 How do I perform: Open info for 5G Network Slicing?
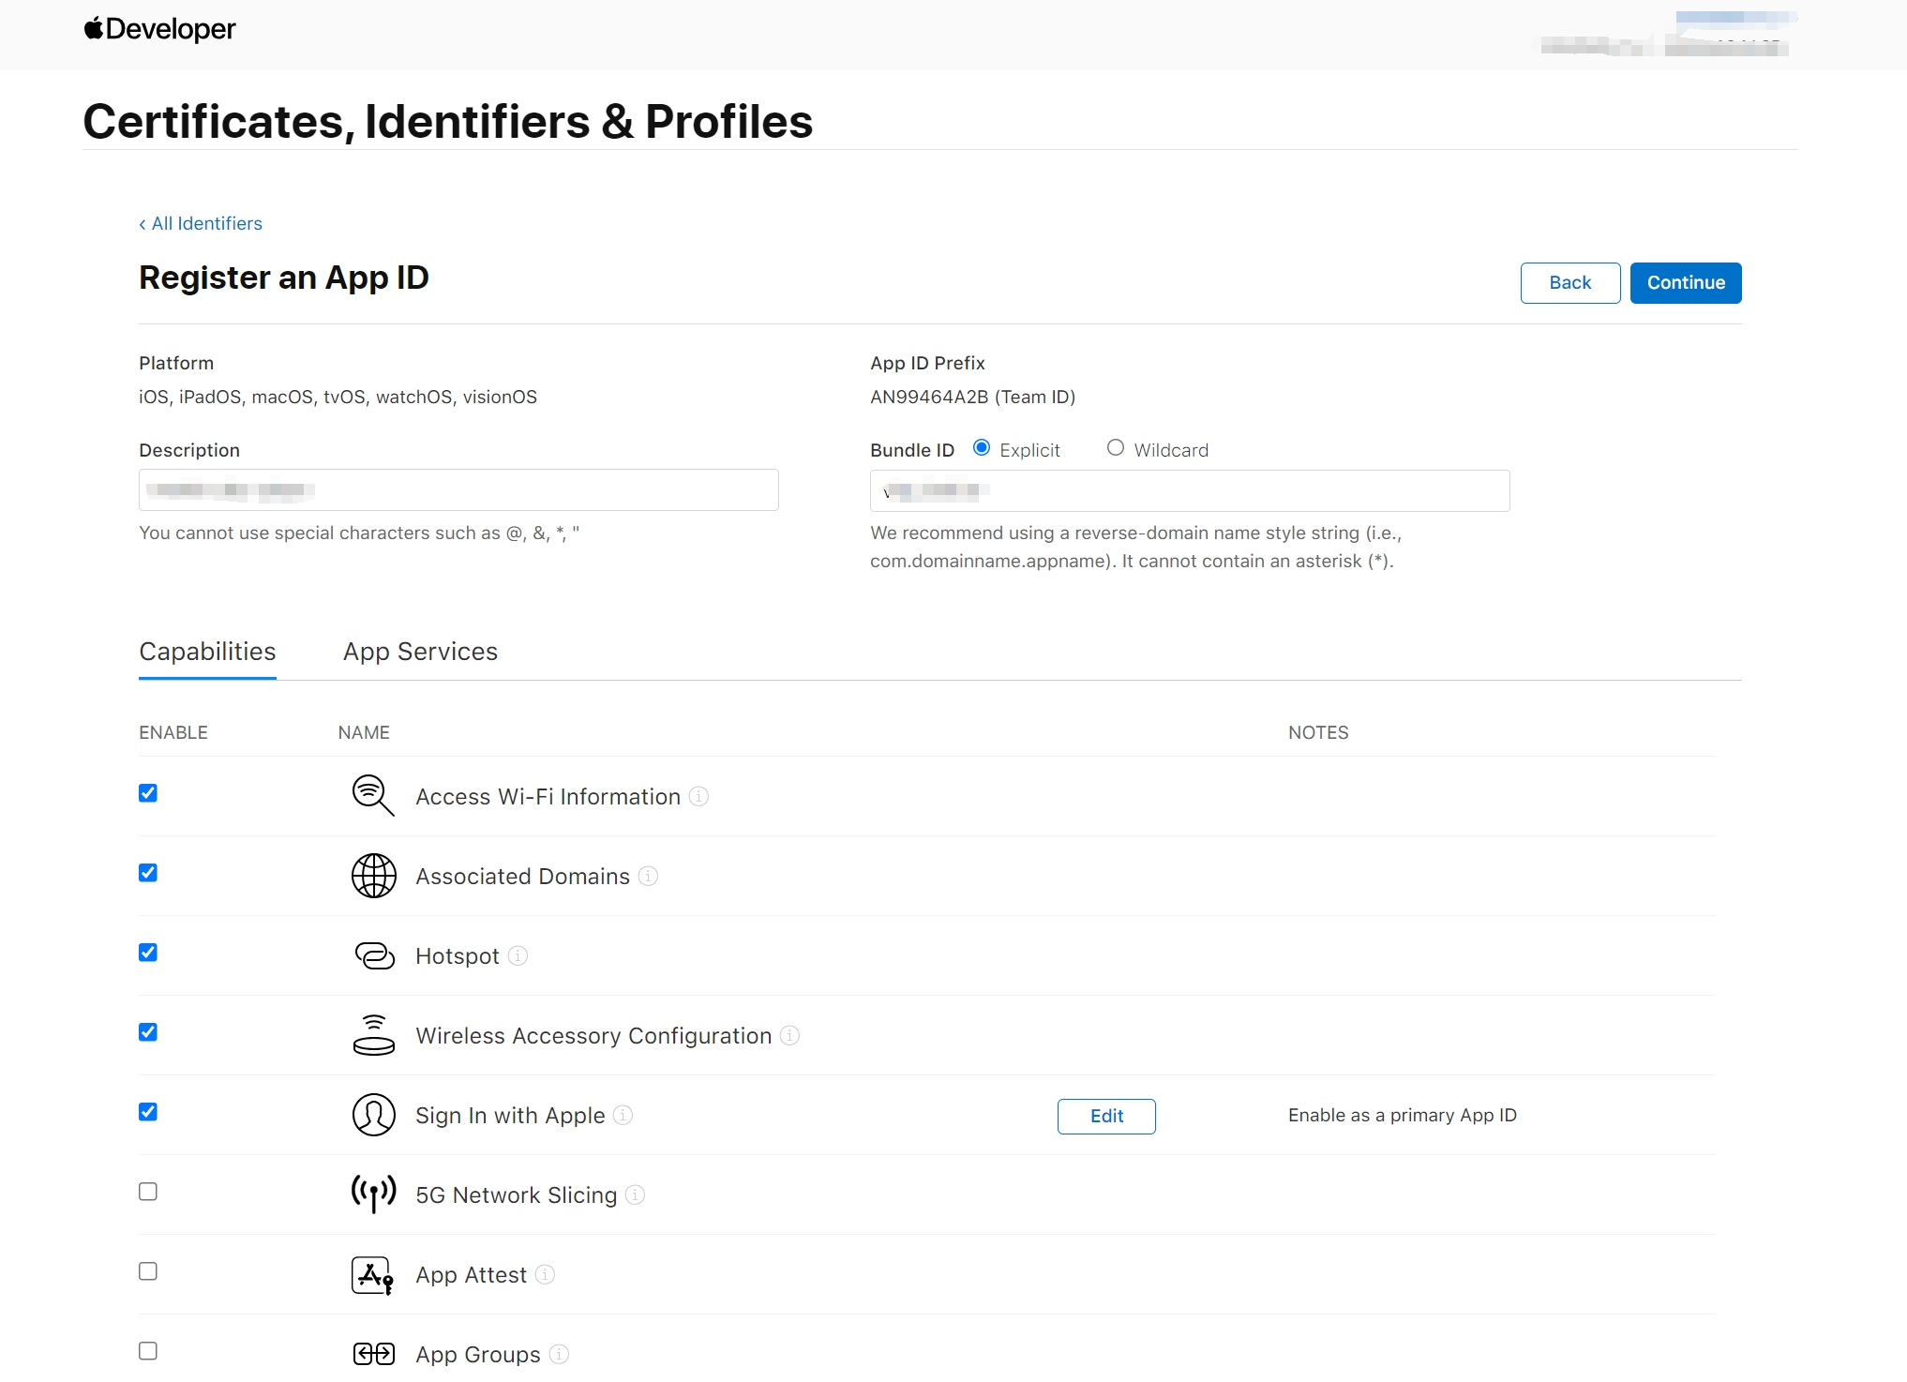coord(635,1194)
